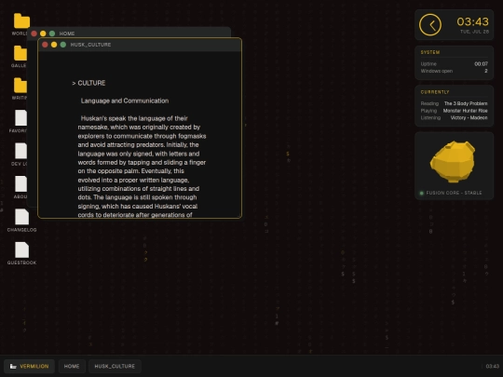Open the Writing folder icon
This screenshot has height=377, width=503.
click(x=20, y=86)
